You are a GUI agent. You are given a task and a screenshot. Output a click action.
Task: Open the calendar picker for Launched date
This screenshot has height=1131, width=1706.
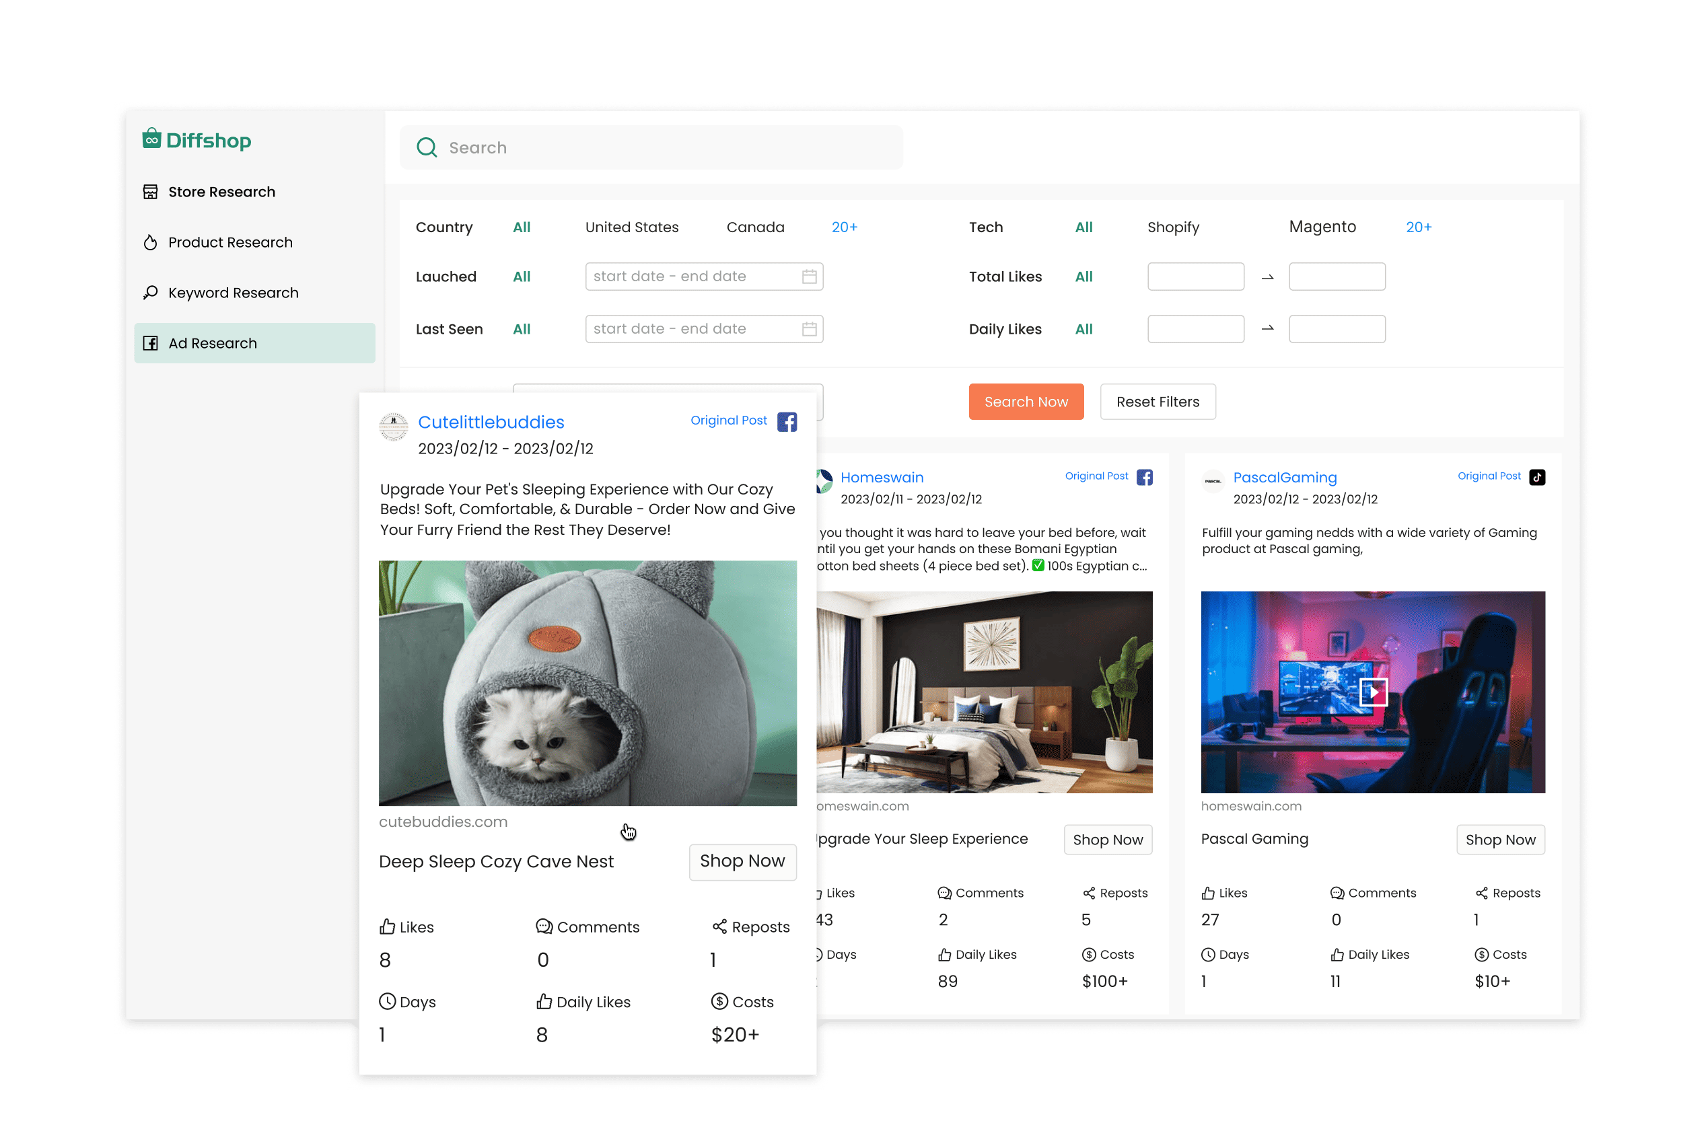[809, 276]
